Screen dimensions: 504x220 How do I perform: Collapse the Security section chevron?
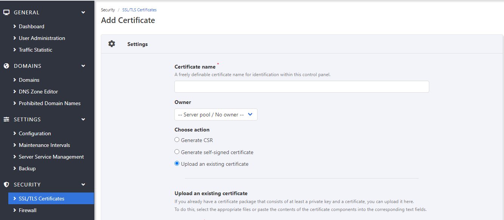pyautogui.click(x=83, y=185)
